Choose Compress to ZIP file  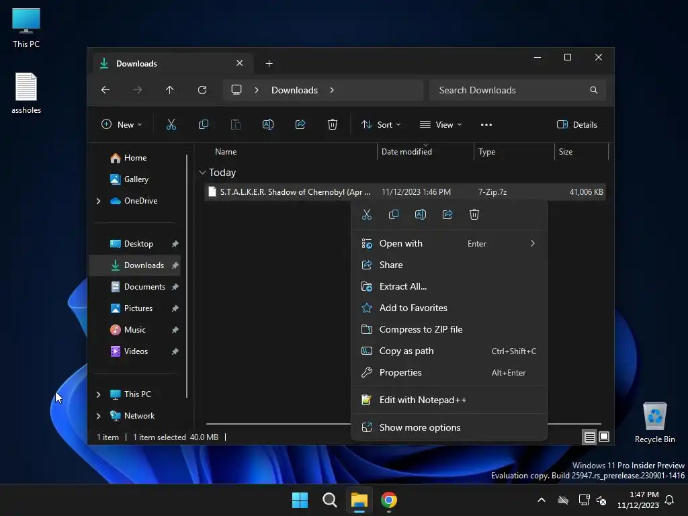[449, 329]
